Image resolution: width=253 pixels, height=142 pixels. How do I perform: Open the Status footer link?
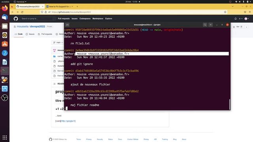tap(111, 139)
